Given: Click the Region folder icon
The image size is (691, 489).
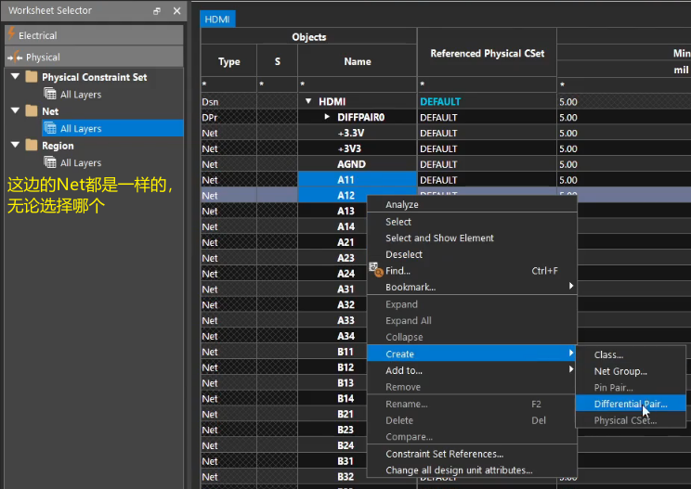Looking at the screenshot, I should (x=32, y=146).
